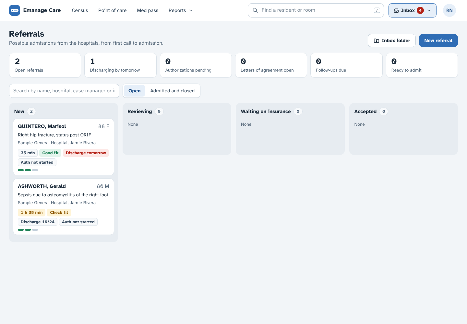Go to Point of care
This screenshot has height=324, width=467.
[113, 10]
